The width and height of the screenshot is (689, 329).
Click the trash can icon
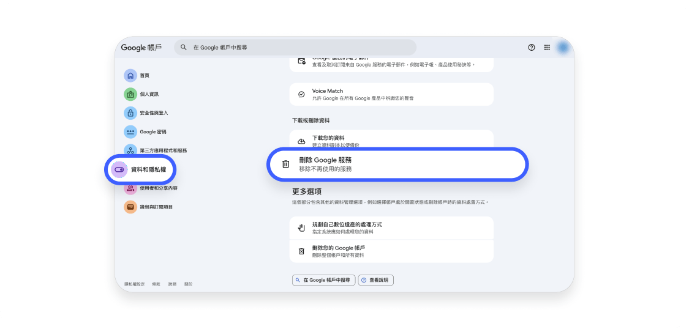pyautogui.click(x=285, y=164)
